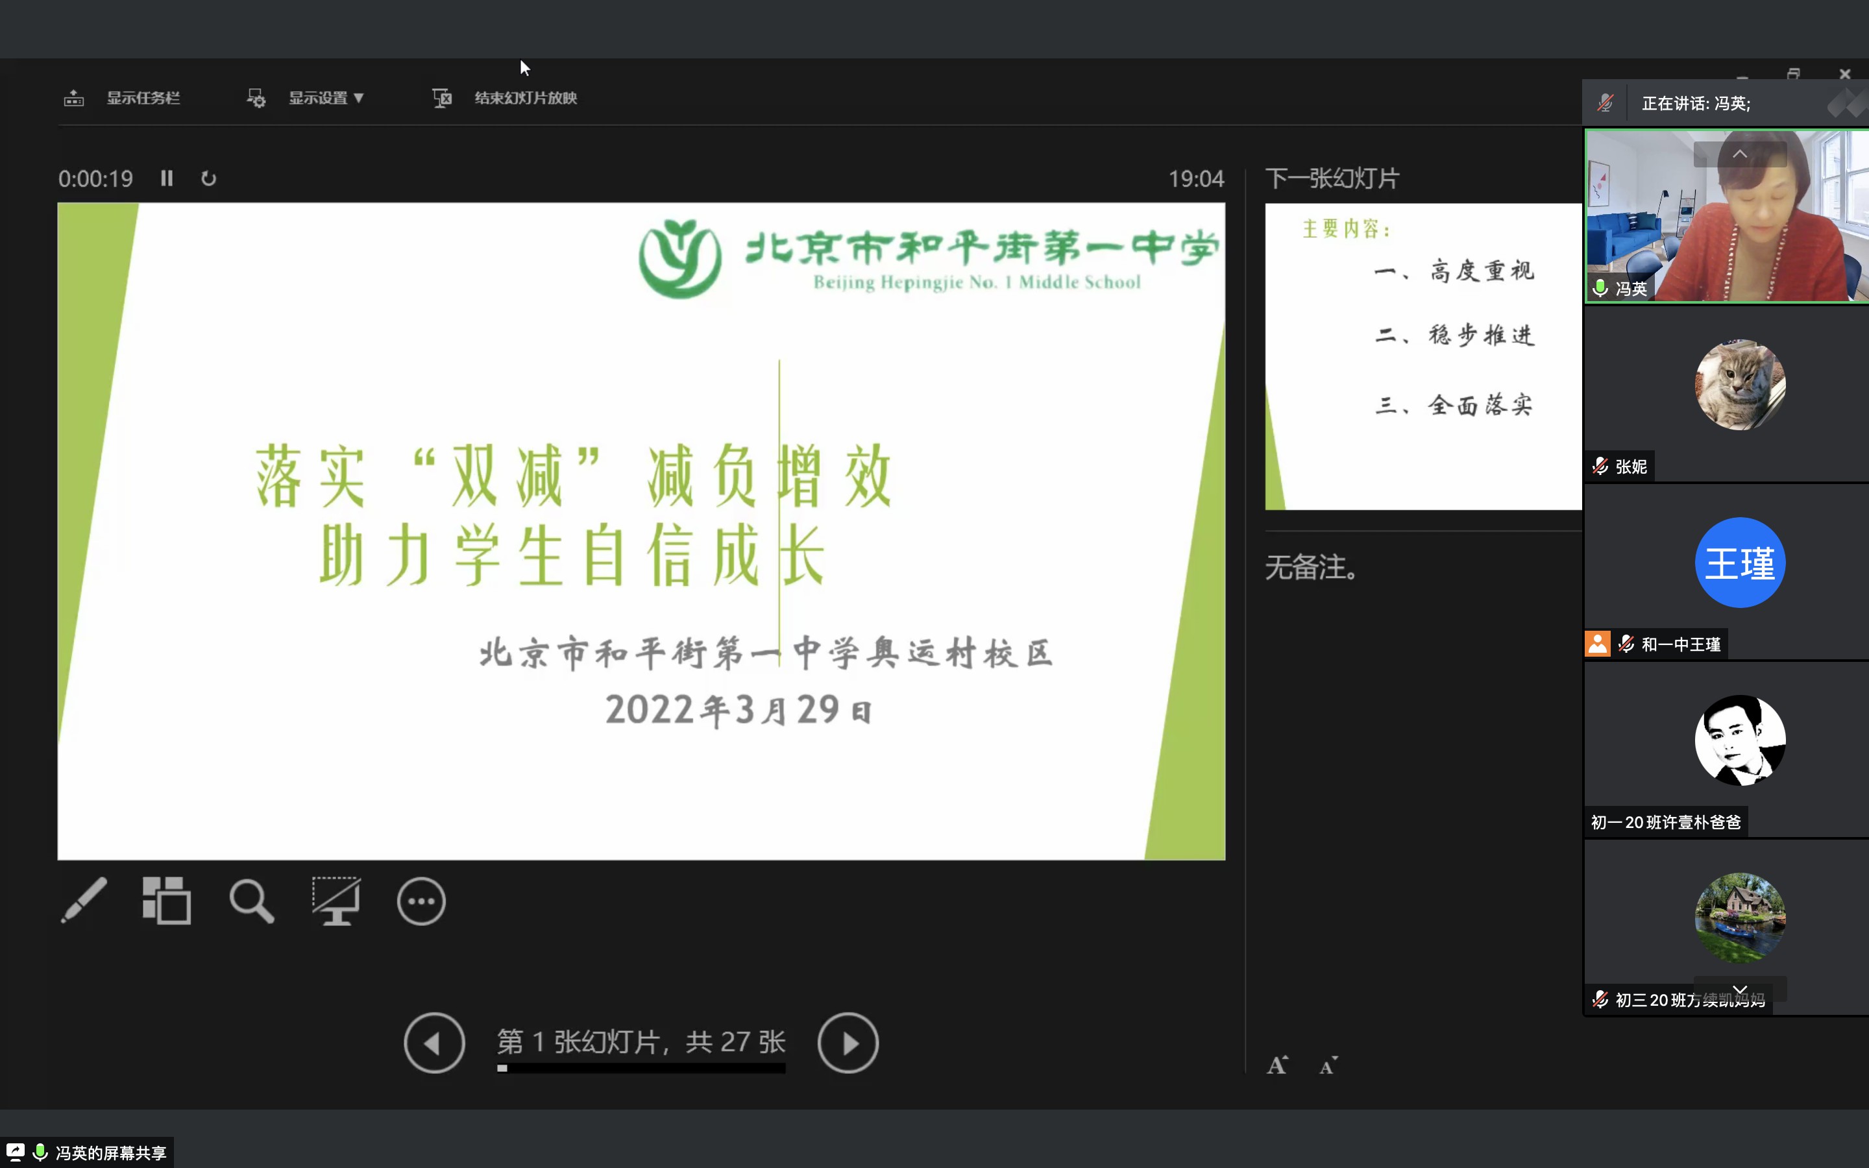Increase notes font size
The width and height of the screenshot is (1869, 1168).
tap(1277, 1065)
